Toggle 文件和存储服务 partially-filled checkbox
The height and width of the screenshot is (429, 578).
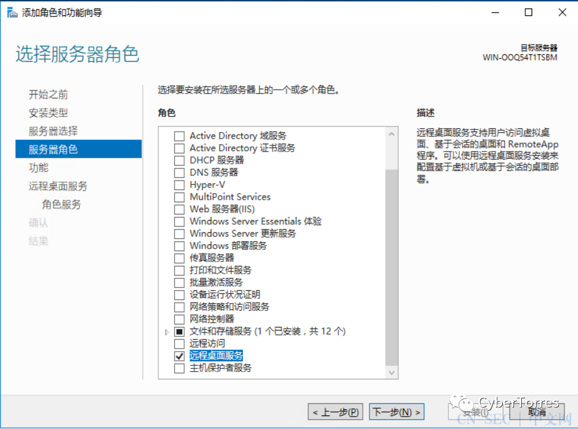pos(180,332)
